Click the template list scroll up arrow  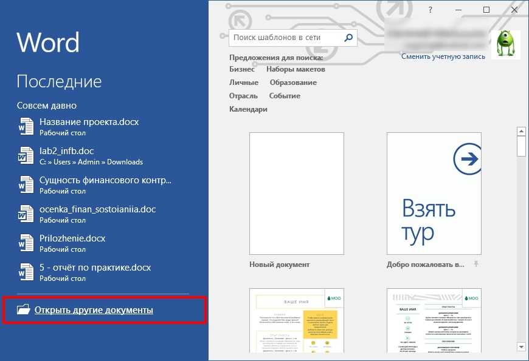pyautogui.click(x=521, y=131)
